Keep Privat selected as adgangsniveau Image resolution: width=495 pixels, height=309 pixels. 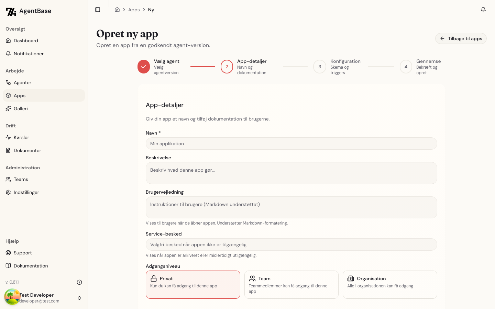(x=193, y=285)
